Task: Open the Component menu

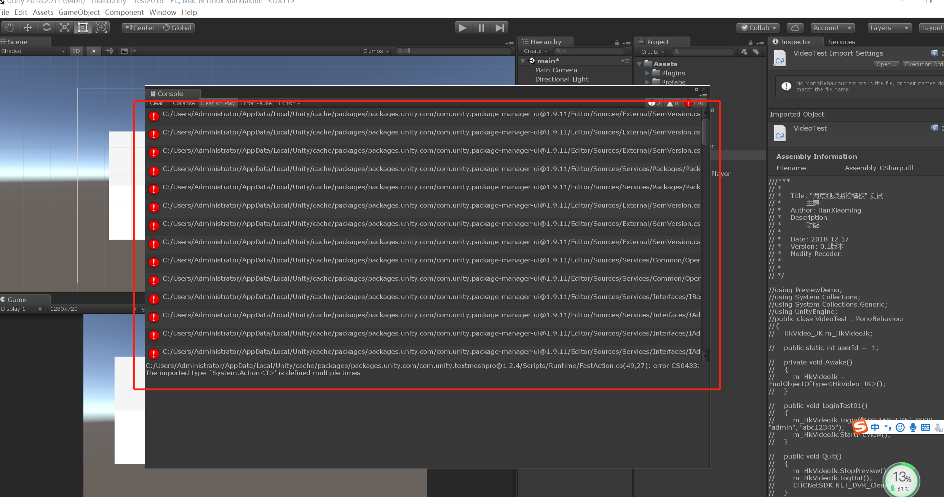Action: [x=125, y=12]
